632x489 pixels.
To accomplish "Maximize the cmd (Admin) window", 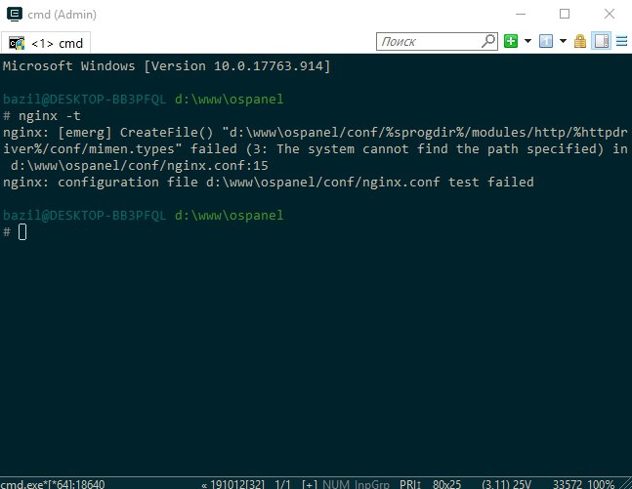I will [565, 14].
